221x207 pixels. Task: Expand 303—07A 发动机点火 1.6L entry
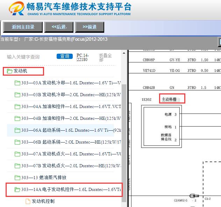point(71,154)
